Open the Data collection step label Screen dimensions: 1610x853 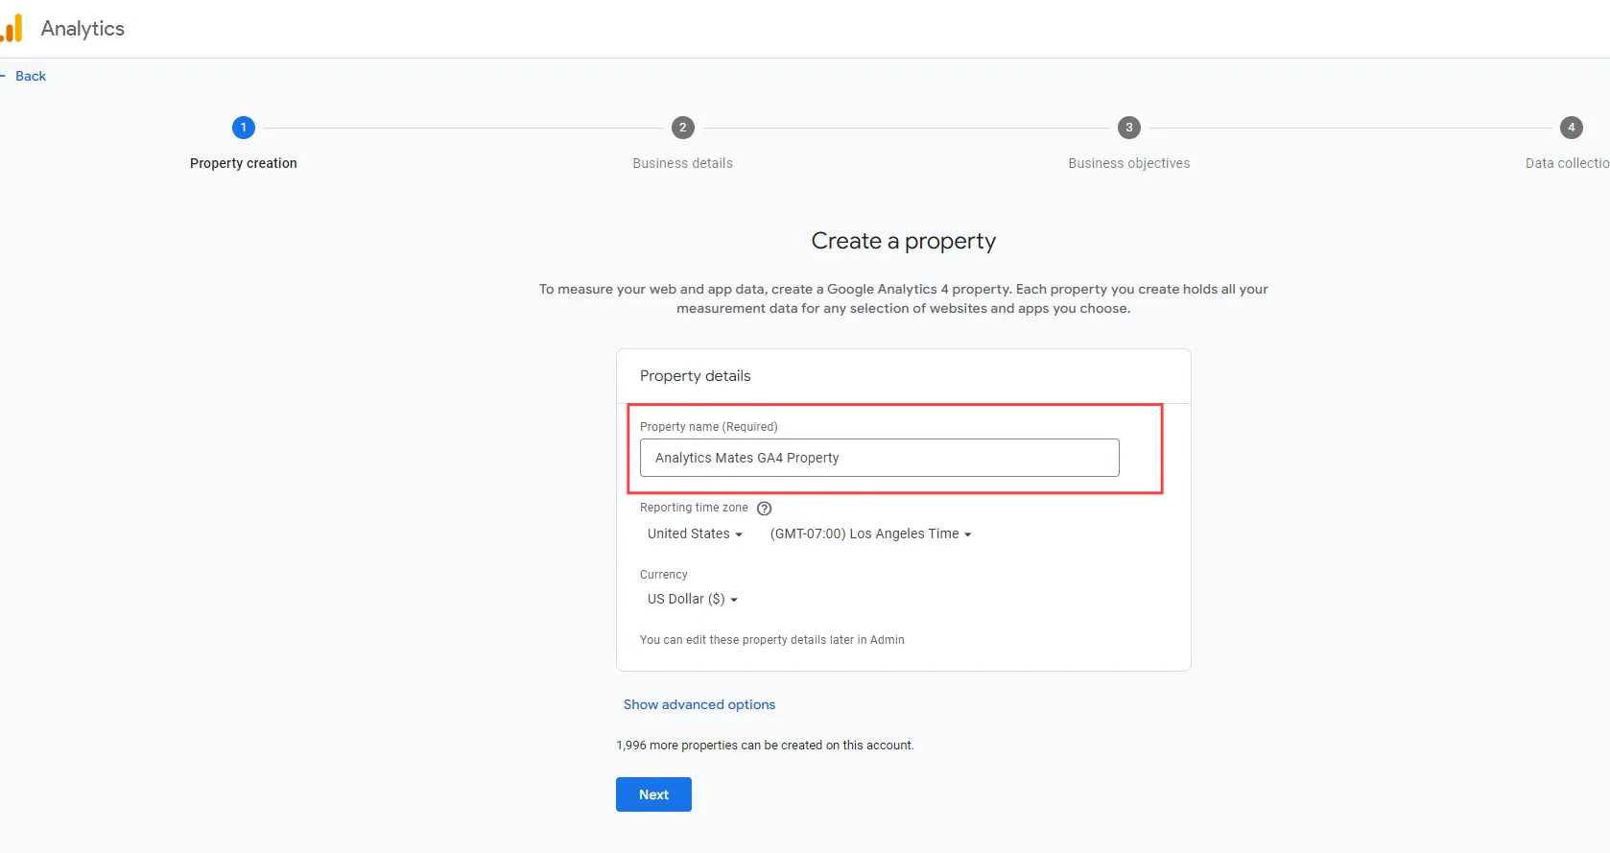1568,163
